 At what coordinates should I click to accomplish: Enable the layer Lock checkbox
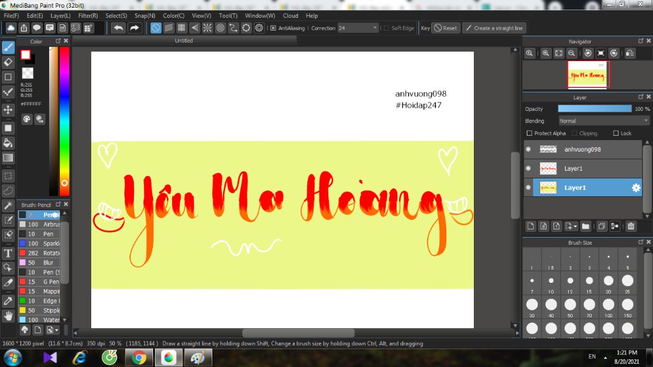[x=616, y=133]
